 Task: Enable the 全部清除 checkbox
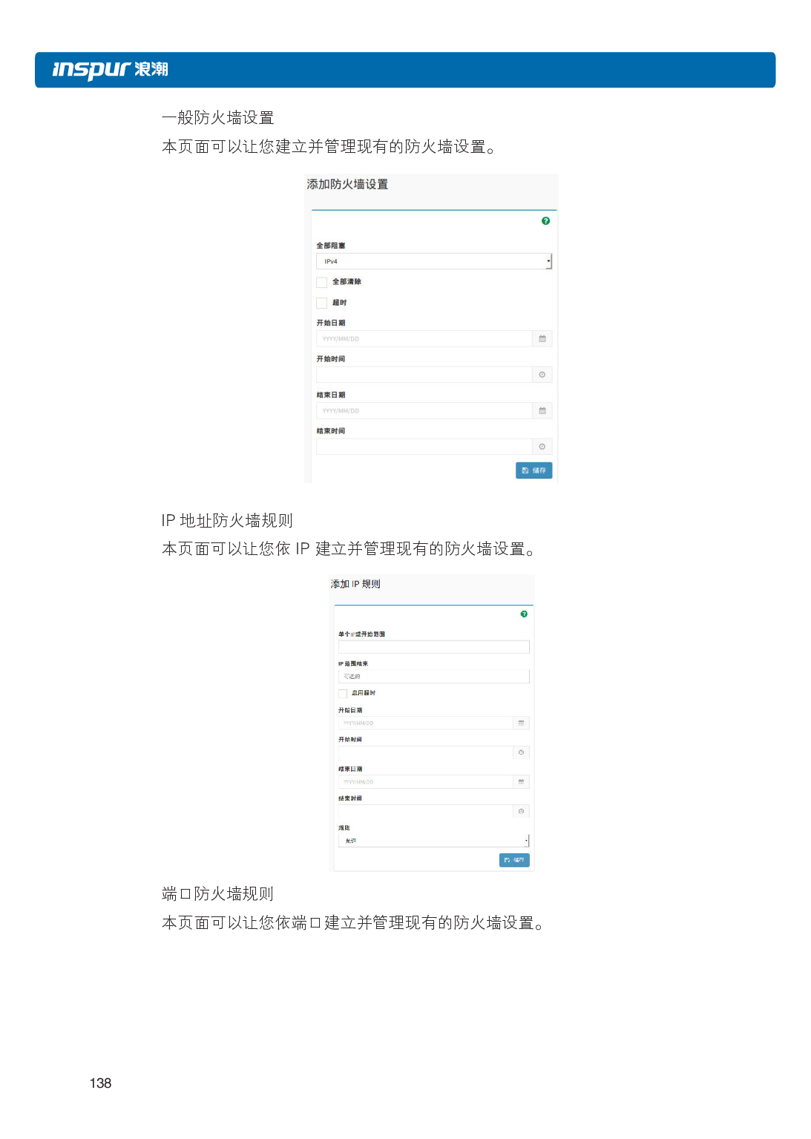(321, 282)
